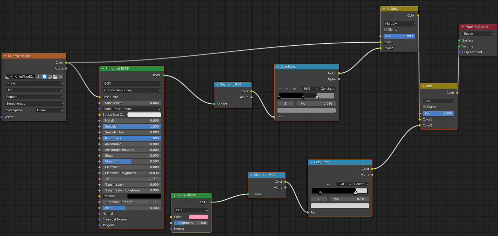Click Base Color socket on Principled BSDF
Image resolution: width=498 pixels, height=236 pixels.
[x=99, y=97]
